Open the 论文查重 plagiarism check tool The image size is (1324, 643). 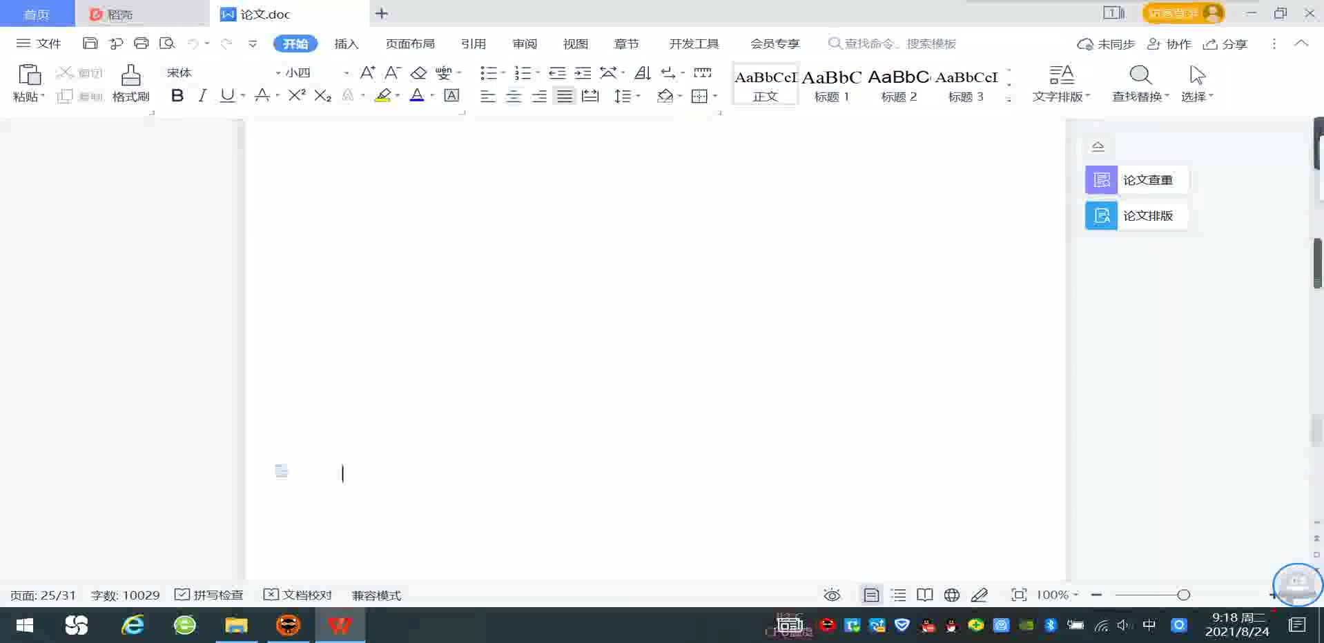[1136, 180]
